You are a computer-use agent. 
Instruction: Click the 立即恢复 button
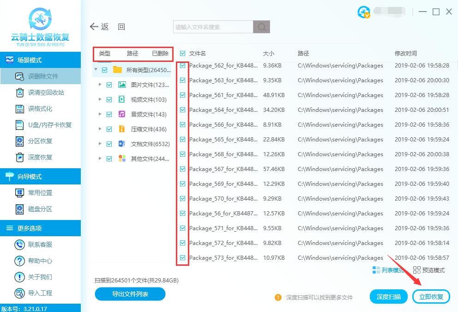[431, 297]
